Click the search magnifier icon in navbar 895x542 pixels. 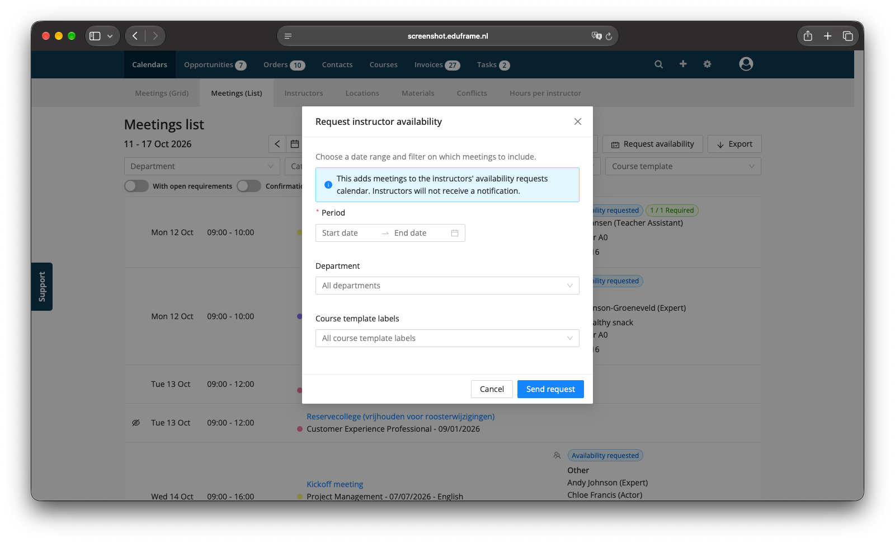659,64
